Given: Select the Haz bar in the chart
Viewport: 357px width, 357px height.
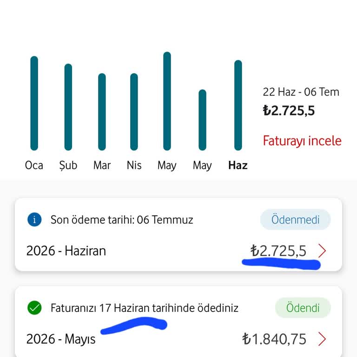Looking at the screenshot, I should click(238, 105).
